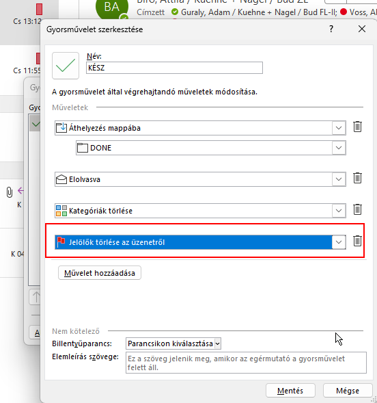This screenshot has height=403, width=377.
Task: Open the DONE folder dropdown
Action: point(339,148)
